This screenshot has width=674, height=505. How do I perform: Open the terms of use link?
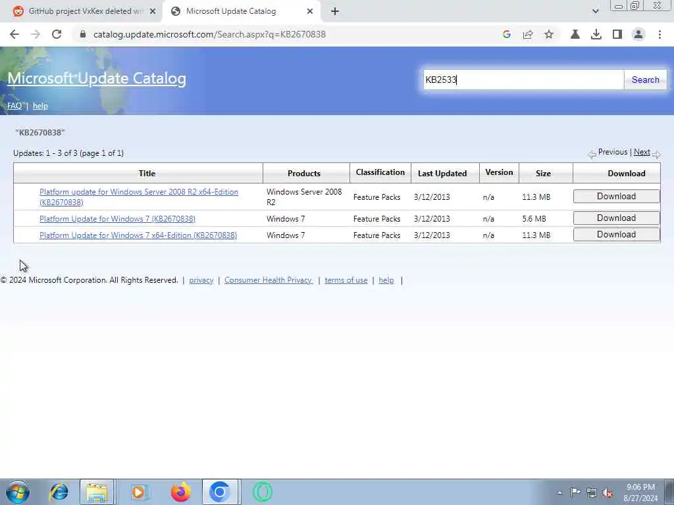346,280
